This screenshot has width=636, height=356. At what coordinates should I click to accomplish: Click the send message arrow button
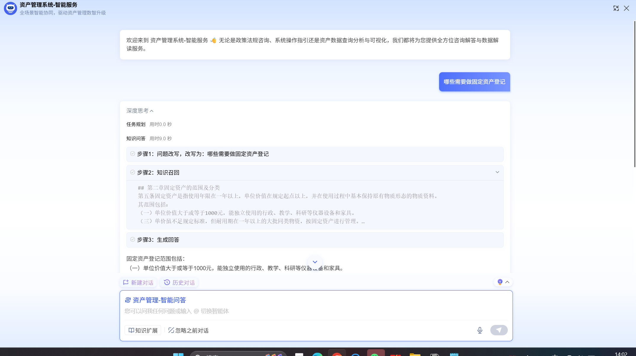[499, 330]
